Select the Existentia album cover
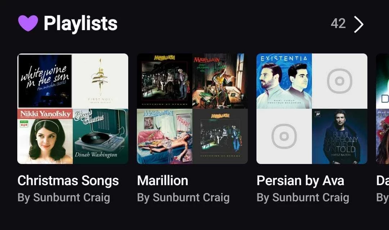 click(x=284, y=81)
